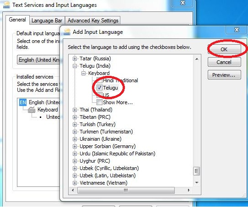Select Thai (Thailand) text

coord(96,110)
